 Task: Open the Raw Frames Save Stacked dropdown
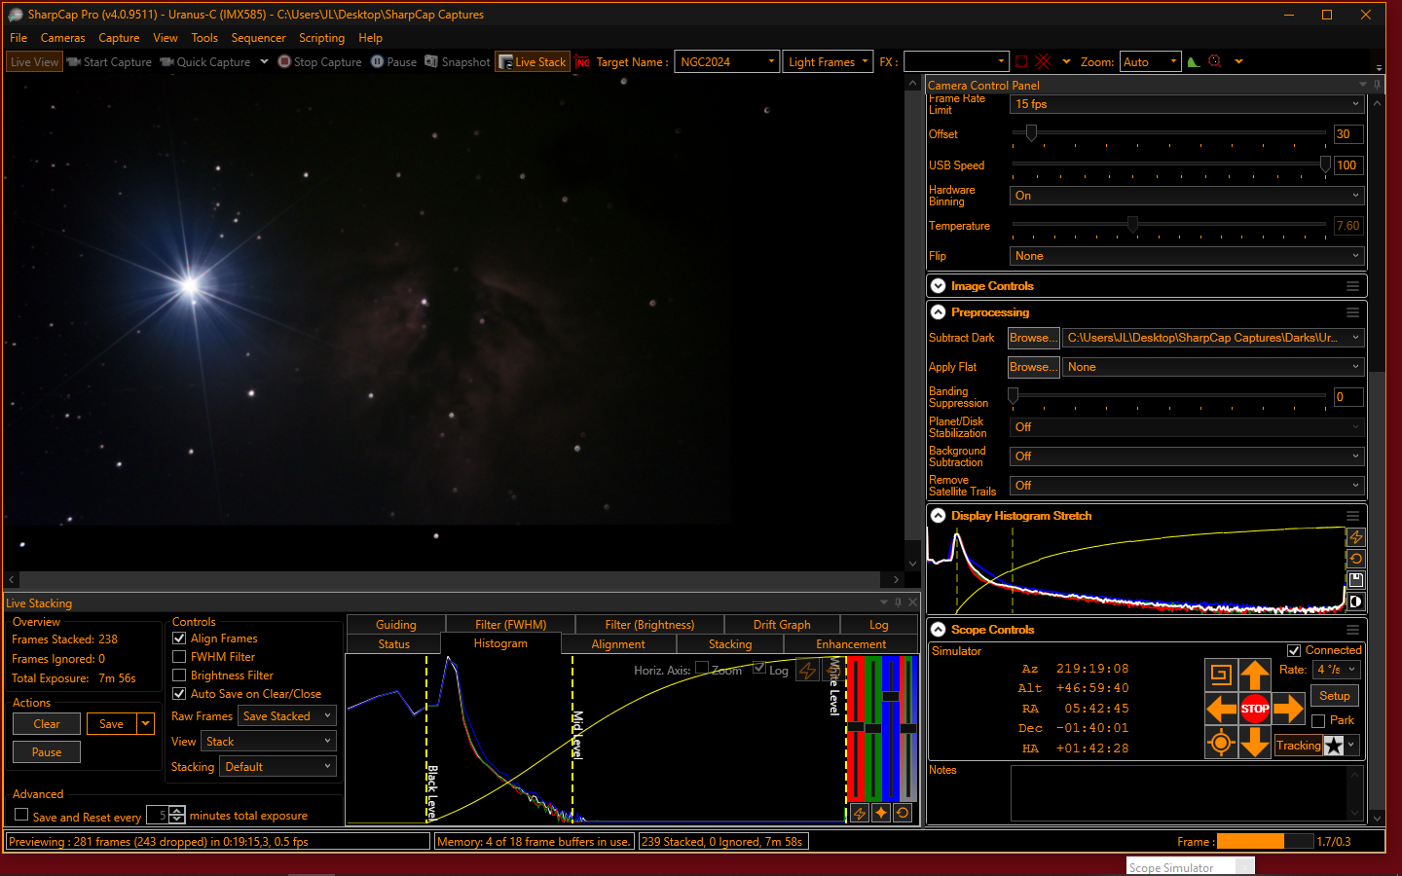(286, 716)
